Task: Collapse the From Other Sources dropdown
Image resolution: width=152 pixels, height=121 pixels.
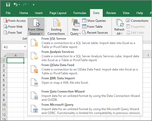Action: pyautogui.click(x=36, y=27)
